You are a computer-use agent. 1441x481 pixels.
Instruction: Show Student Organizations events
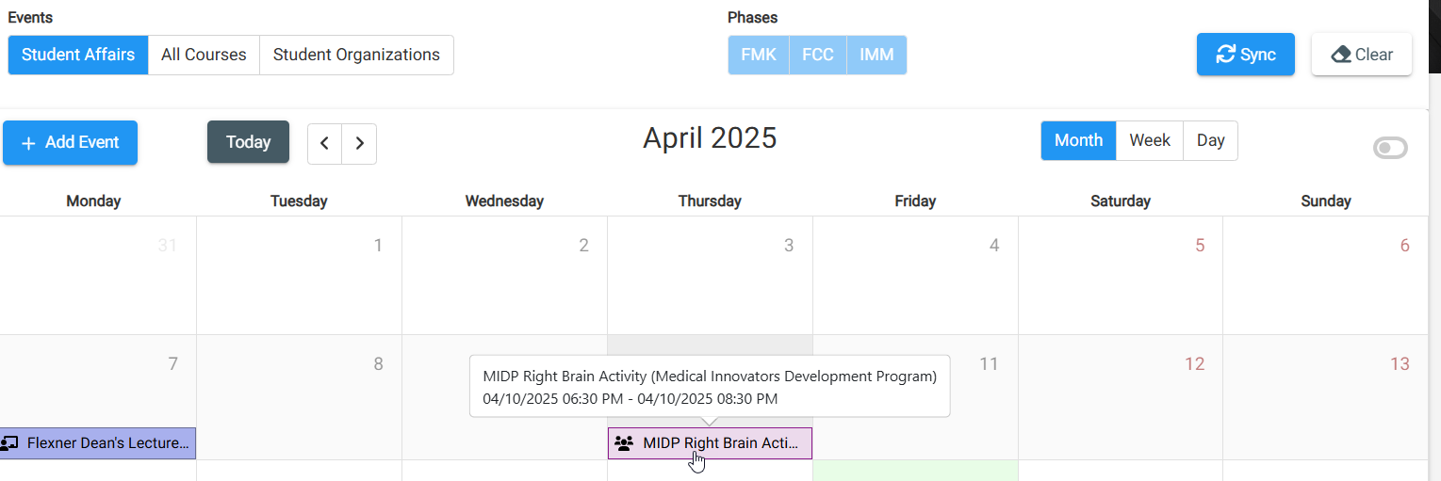356,55
